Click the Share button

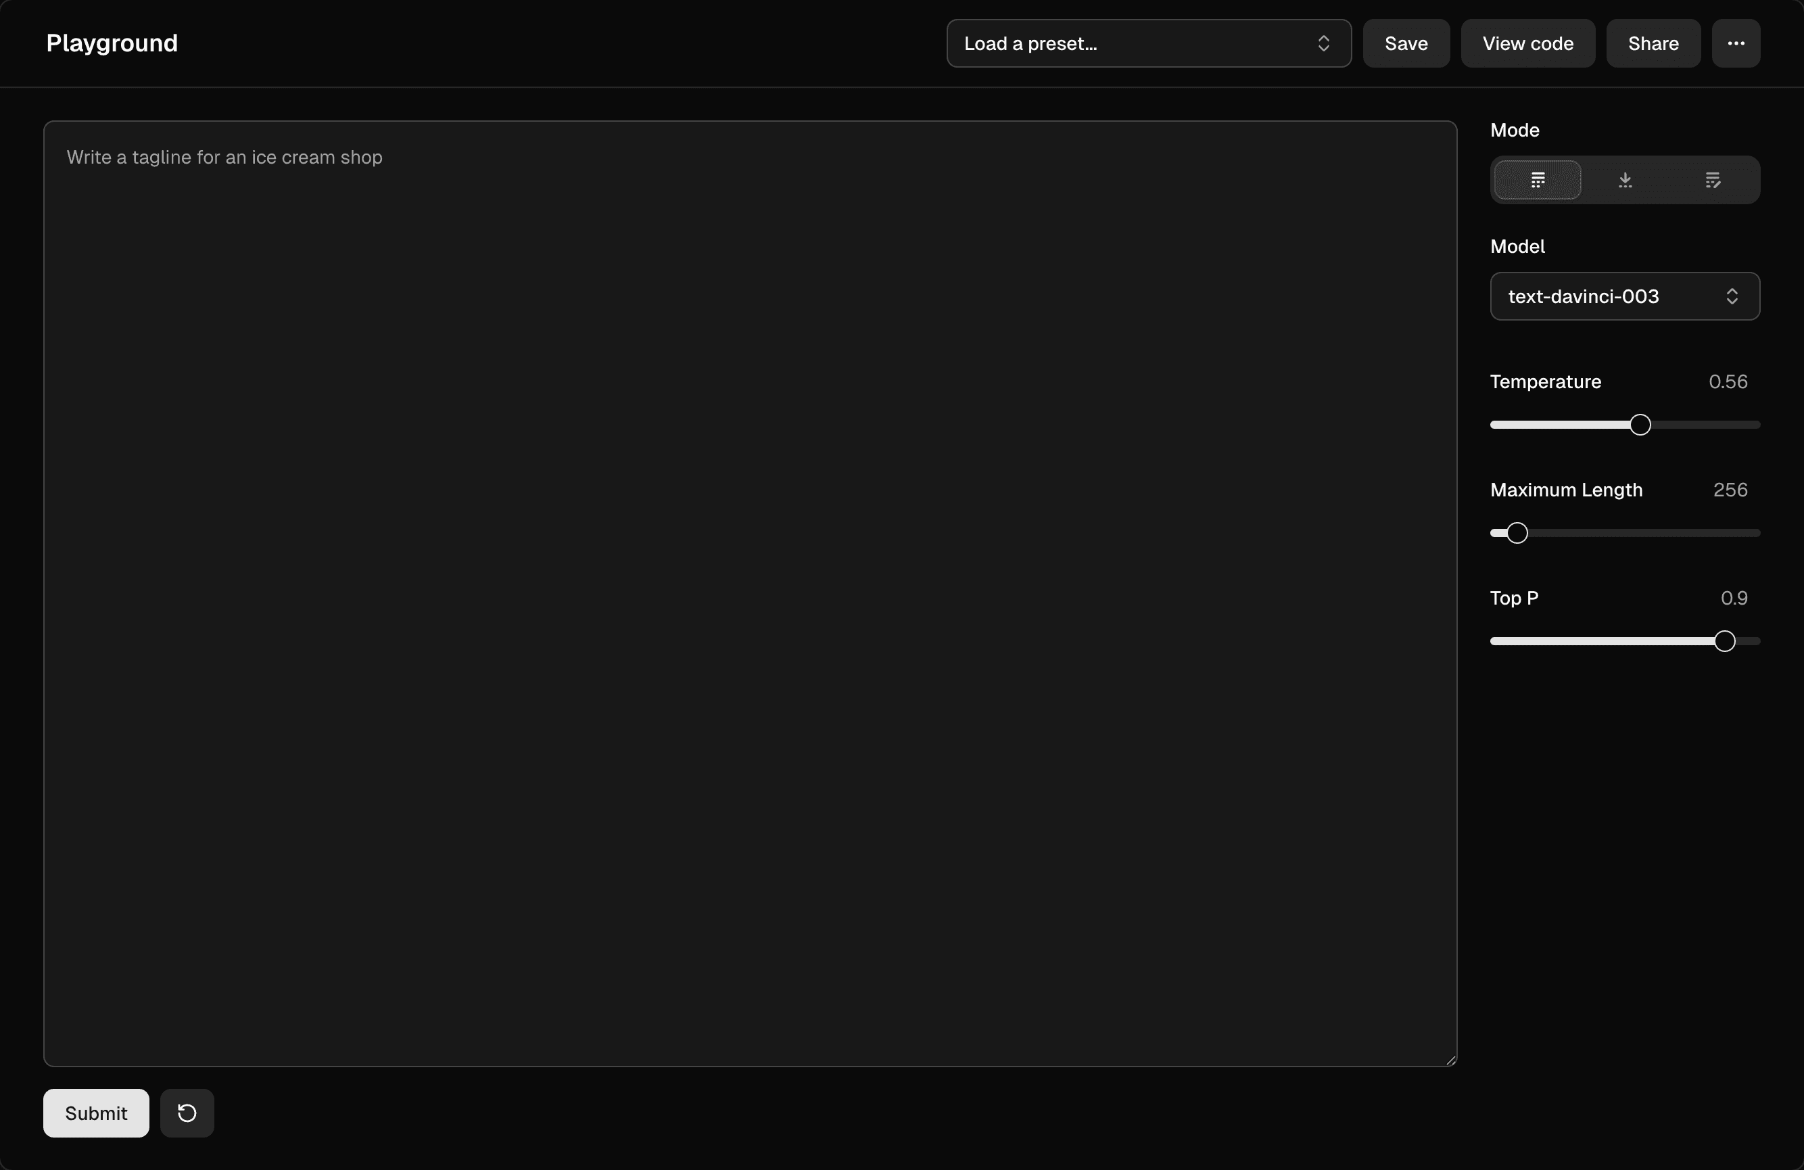tap(1653, 43)
